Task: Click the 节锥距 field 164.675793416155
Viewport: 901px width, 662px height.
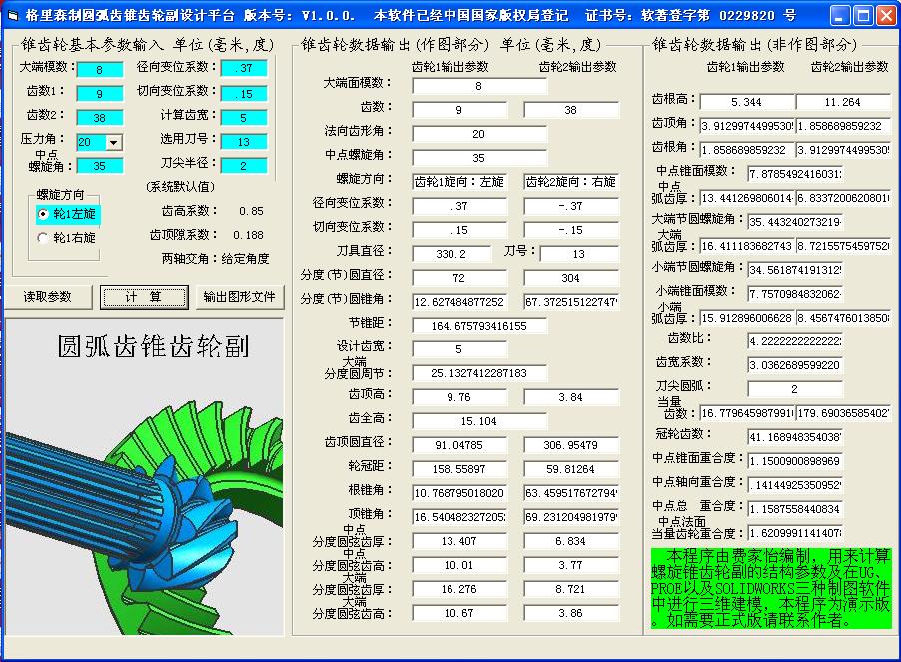Action: (x=479, y=326)
